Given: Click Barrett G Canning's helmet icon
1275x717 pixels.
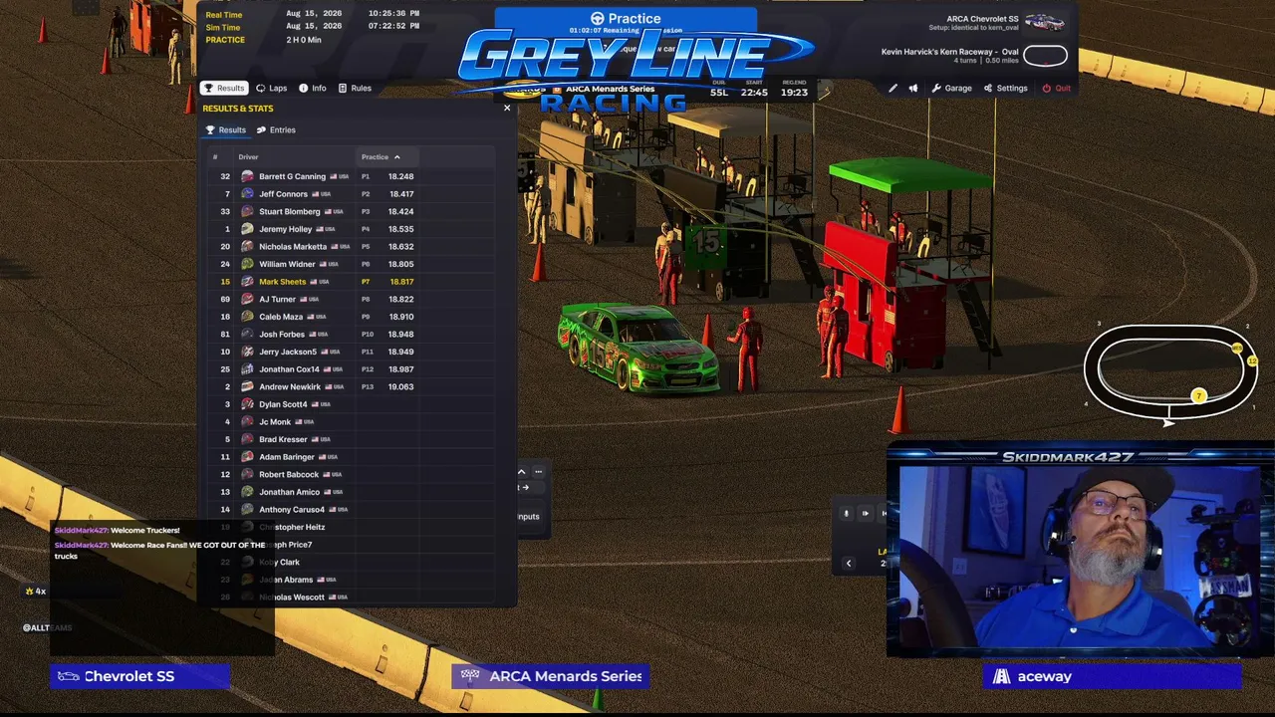Looking at the screenshot, I should tap(247, 176).
